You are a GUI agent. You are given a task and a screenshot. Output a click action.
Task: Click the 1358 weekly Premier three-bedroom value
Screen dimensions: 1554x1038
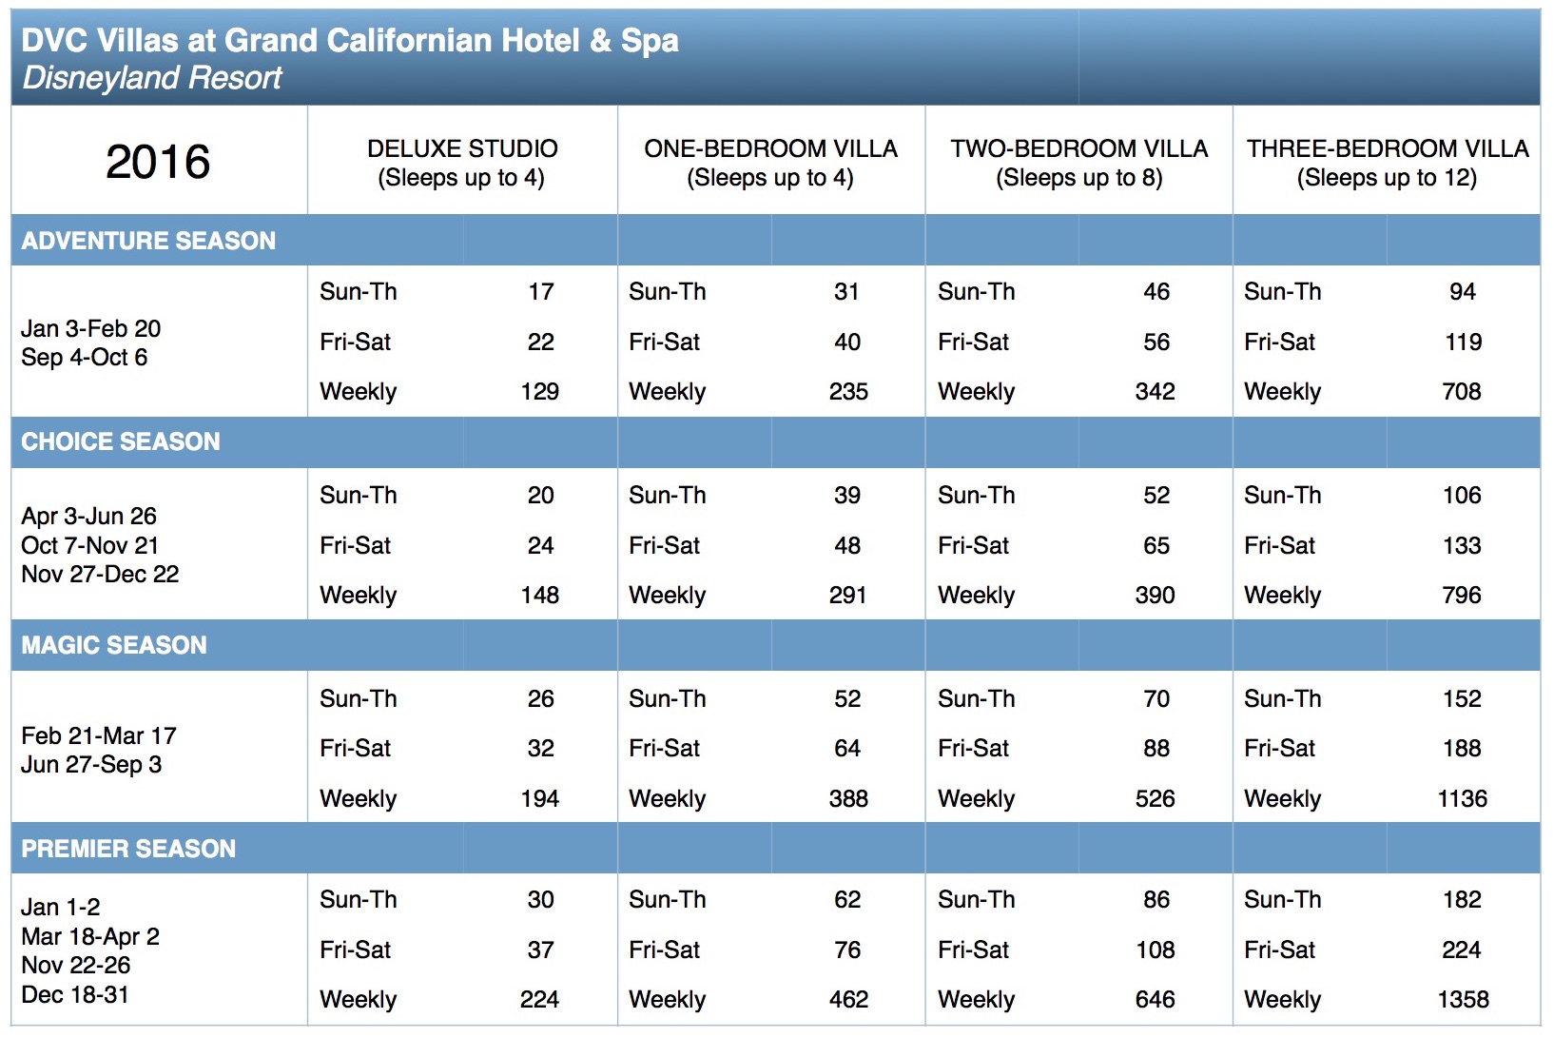(x=1463, y=1000)
